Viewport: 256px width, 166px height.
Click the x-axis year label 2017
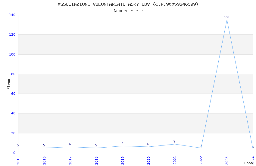point(70,161)
